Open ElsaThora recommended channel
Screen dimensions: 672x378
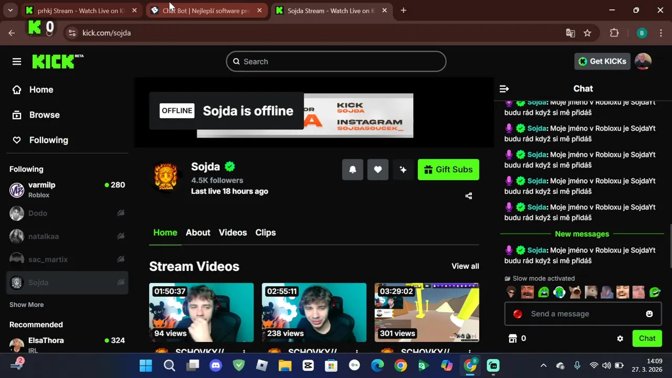click(67, 344)
